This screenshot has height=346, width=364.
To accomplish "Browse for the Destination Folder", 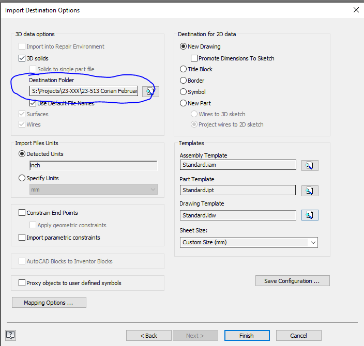I will [x=150, y=91].
